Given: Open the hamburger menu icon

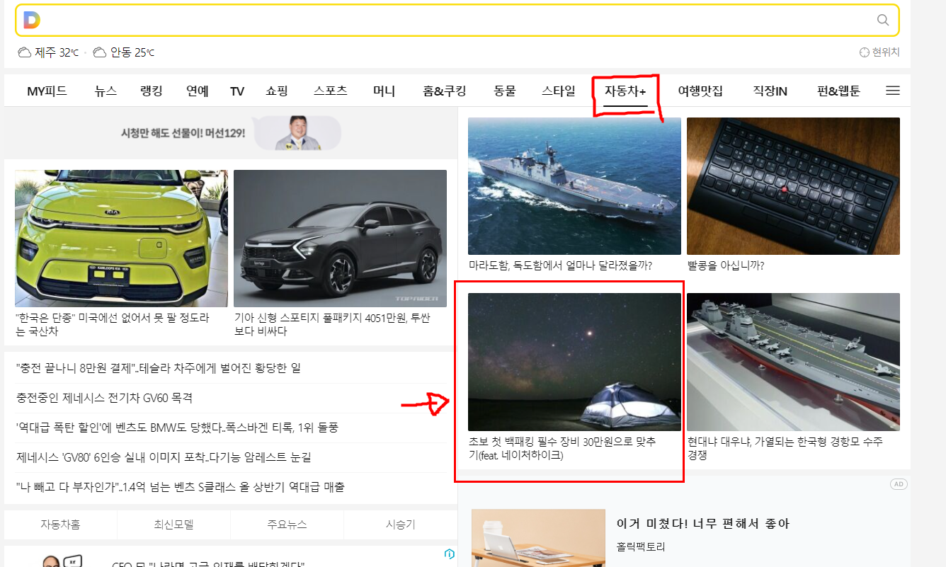Looking at the screenshot, I should click(x=893, y=91).
